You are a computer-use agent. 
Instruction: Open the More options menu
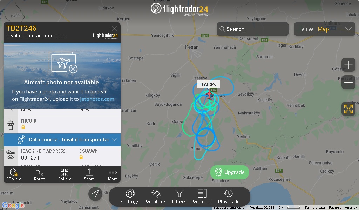tap(113, 175)
